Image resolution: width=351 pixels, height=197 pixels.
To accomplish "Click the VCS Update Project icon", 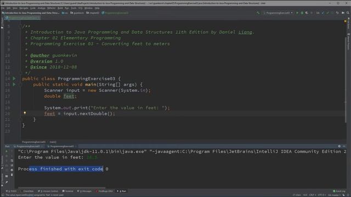I will (x=323, y=13).
